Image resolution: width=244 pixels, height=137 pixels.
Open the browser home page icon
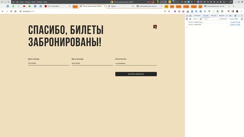(15, 11)
